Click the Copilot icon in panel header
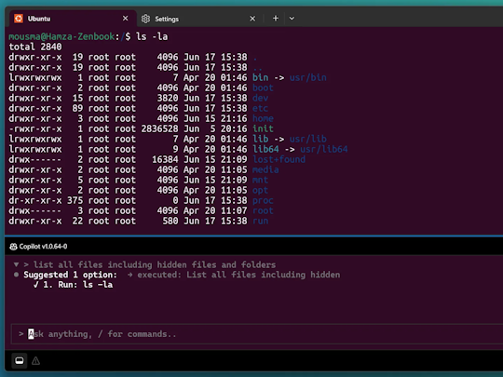This screenshot has height=377, width=503. pyautogui.click(x=13, y=247)
